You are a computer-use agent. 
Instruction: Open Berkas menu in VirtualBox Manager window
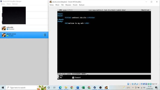tap(3, 4)
